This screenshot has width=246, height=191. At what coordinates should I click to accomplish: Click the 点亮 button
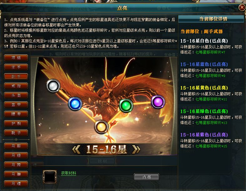[x=146, y=177]
